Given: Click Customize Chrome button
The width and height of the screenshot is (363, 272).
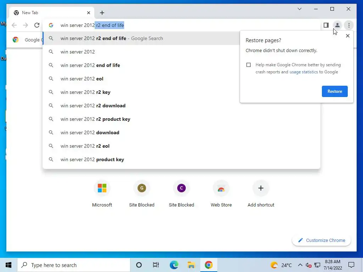Looking at the screenshot, I should (x=322, y=240).
